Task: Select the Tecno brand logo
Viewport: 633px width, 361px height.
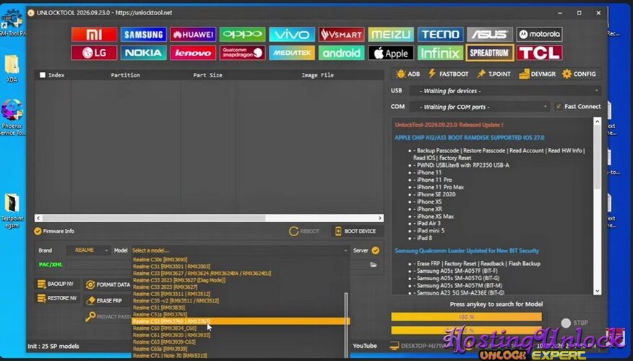Action: (x=440, y=35)
